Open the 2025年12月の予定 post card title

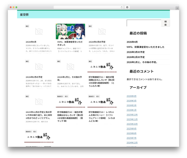coord(39,115)
